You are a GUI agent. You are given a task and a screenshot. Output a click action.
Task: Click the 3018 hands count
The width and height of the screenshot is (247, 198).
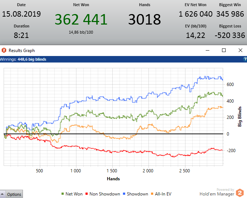tap(145, 19)
